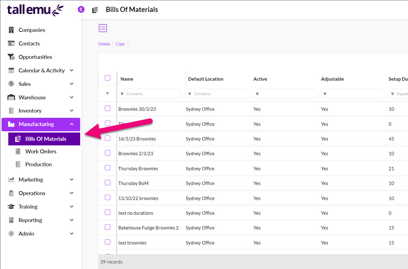Collapse the Manufacturing section chevron
Image resolution: width=408 pixels, height=269 pixels.
coord(72,124)
